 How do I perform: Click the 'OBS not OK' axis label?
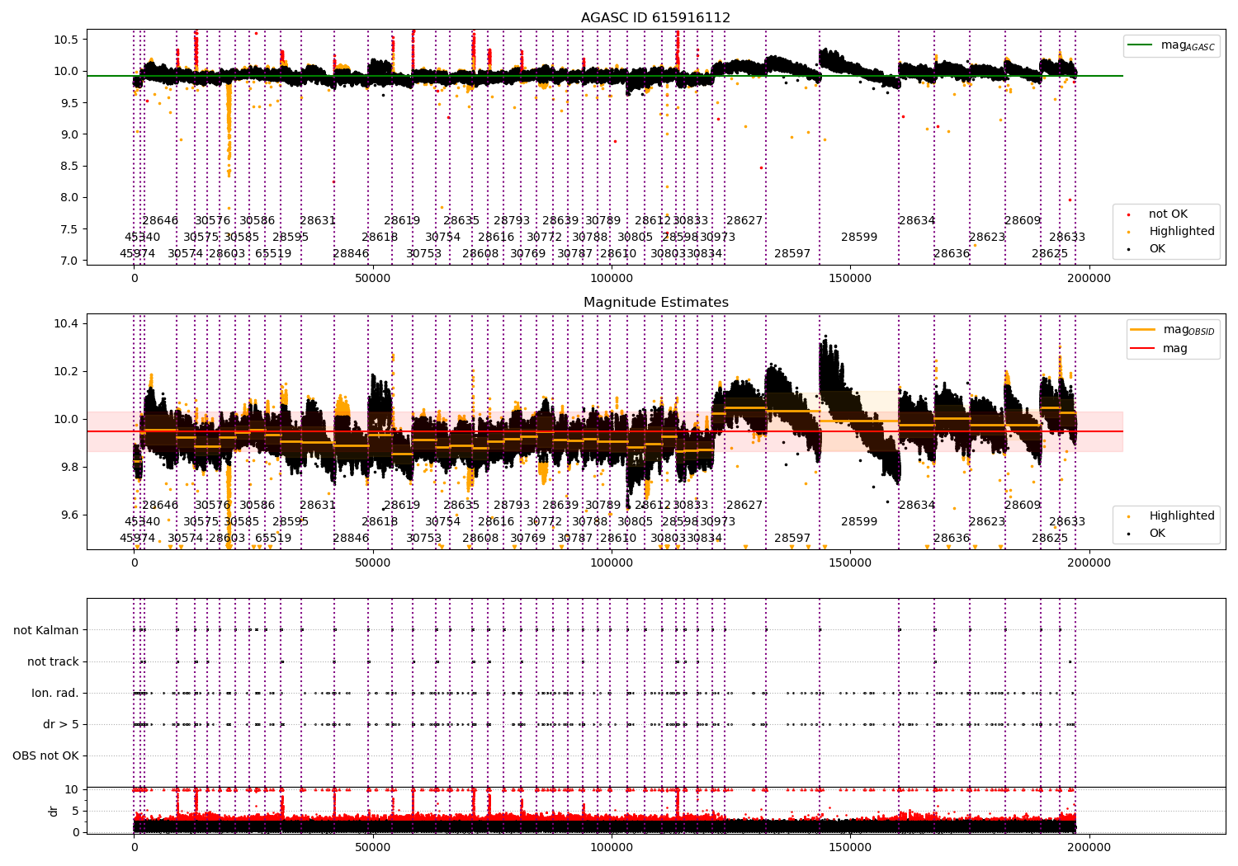[x=45, y=756]
